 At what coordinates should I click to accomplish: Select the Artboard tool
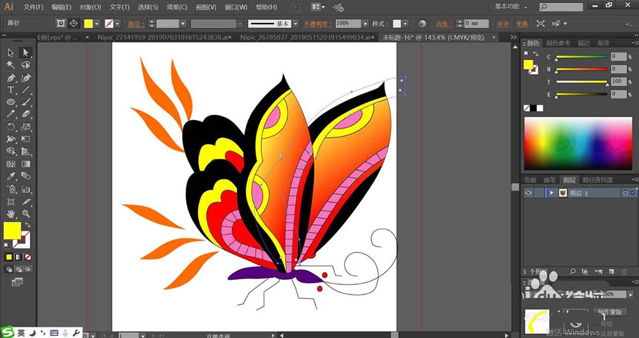point(11,201)
